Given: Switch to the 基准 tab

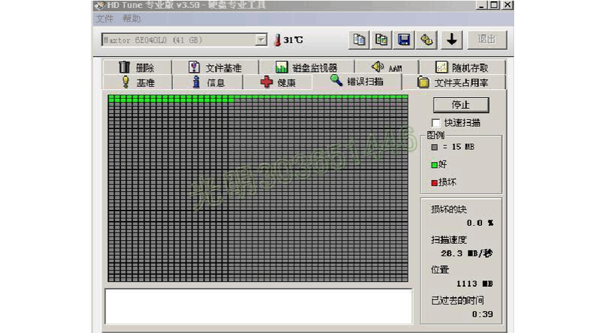Looking at the screenshot, I should point(138,82).
